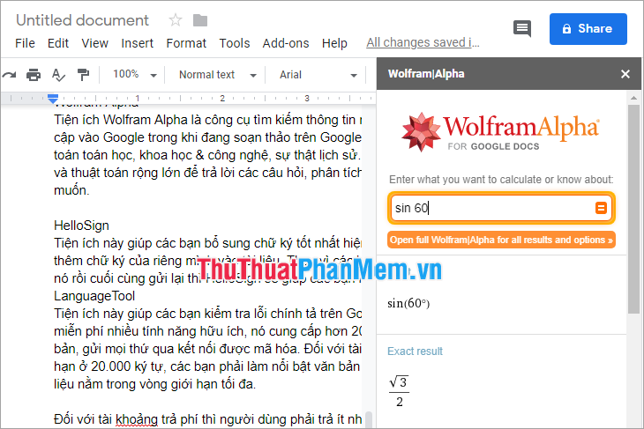Star the Untitled document
The image size is (644, 429).
(x=176, y=19)
